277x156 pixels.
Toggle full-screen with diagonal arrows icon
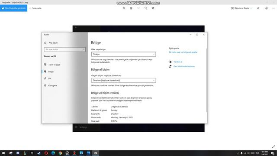tap(274, 146)
